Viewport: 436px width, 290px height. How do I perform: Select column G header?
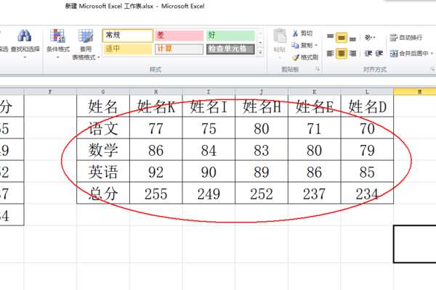coord(103,91)
